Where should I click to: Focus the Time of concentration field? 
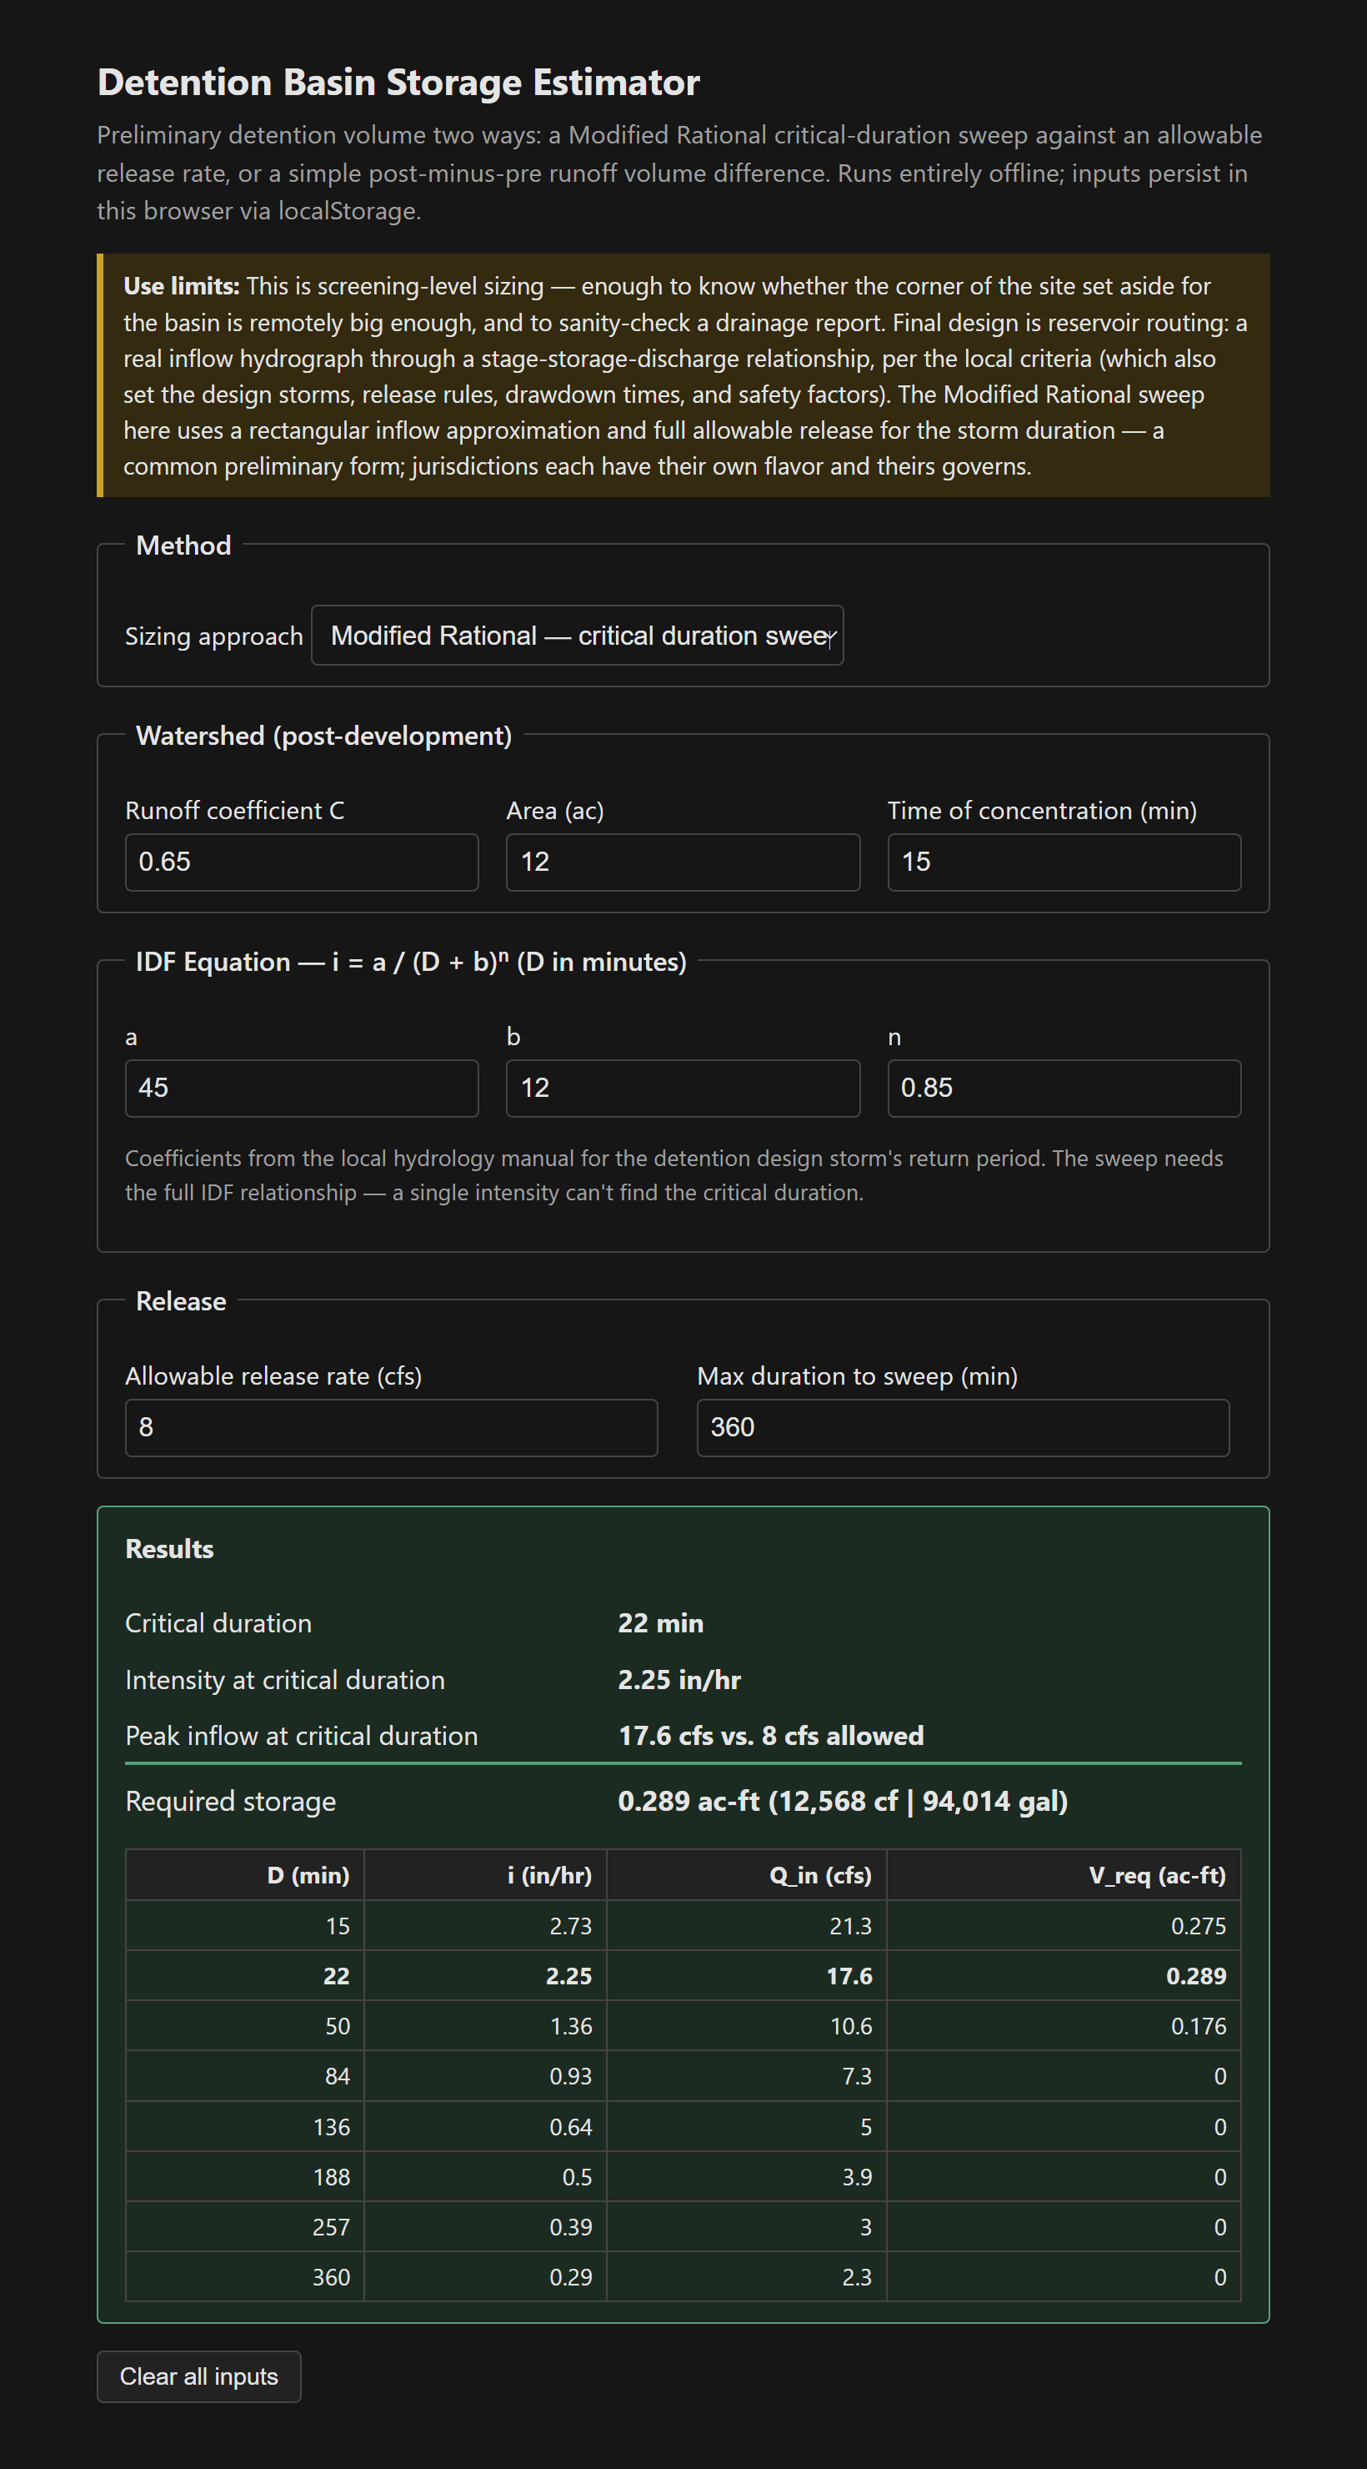click(x=1064, y=862)
